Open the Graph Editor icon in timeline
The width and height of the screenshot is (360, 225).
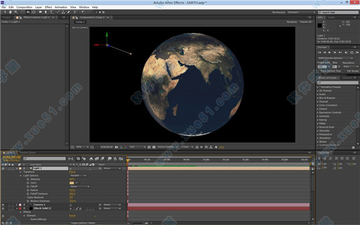121,158
